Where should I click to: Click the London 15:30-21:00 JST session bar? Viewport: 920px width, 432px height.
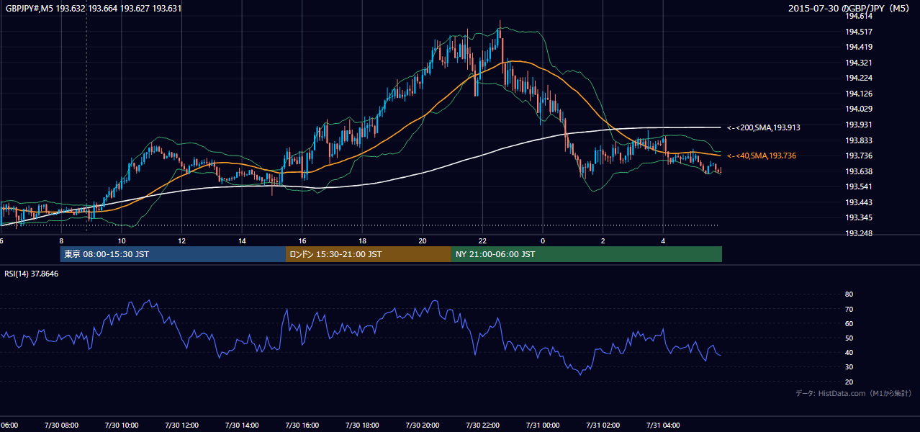[369, 254]
